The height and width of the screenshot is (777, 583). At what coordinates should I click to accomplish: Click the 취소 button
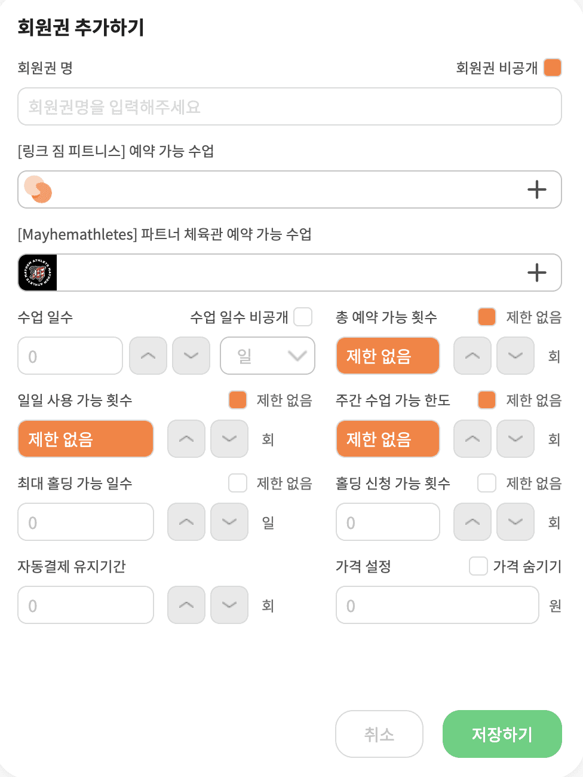point(379,734)
